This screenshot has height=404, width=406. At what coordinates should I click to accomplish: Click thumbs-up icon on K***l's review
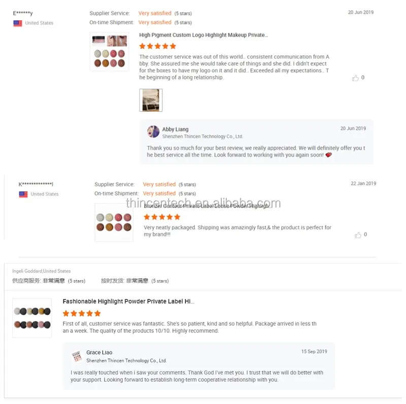click(358, 235)
